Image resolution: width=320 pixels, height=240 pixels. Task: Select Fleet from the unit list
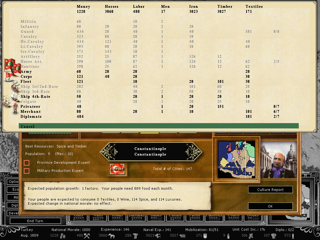coord(158,82)
